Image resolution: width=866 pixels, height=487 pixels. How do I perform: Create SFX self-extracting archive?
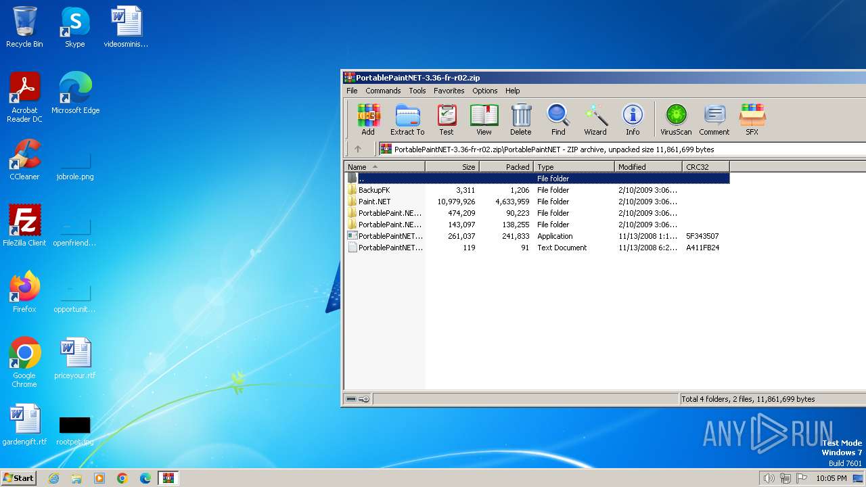pos(752,120)
